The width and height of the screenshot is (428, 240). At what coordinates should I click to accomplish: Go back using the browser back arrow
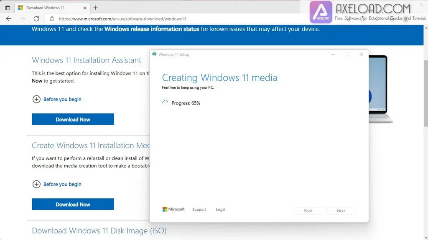point(9,19)
